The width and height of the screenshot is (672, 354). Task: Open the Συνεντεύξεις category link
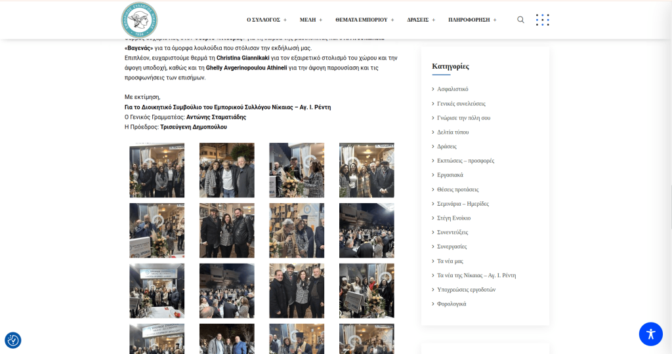tap(452, 233)
